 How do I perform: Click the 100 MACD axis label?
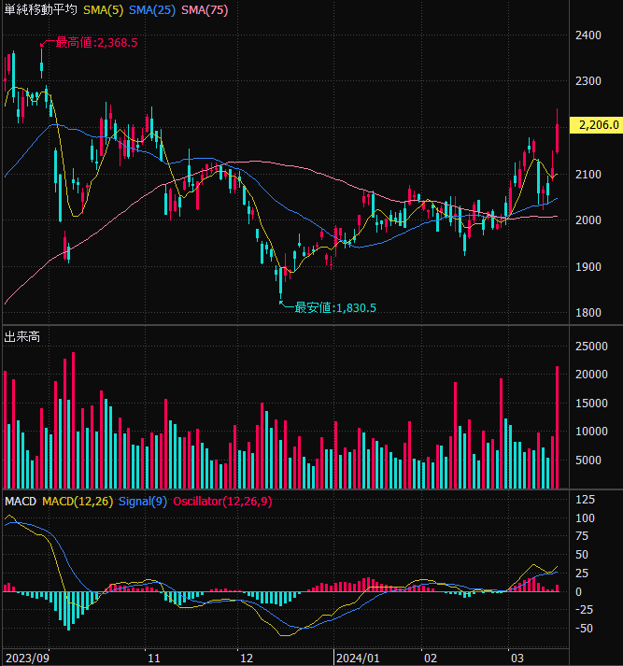tap(586, 518)
